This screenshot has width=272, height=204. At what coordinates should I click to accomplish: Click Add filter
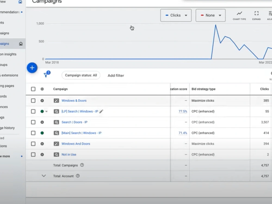[116, 75]
